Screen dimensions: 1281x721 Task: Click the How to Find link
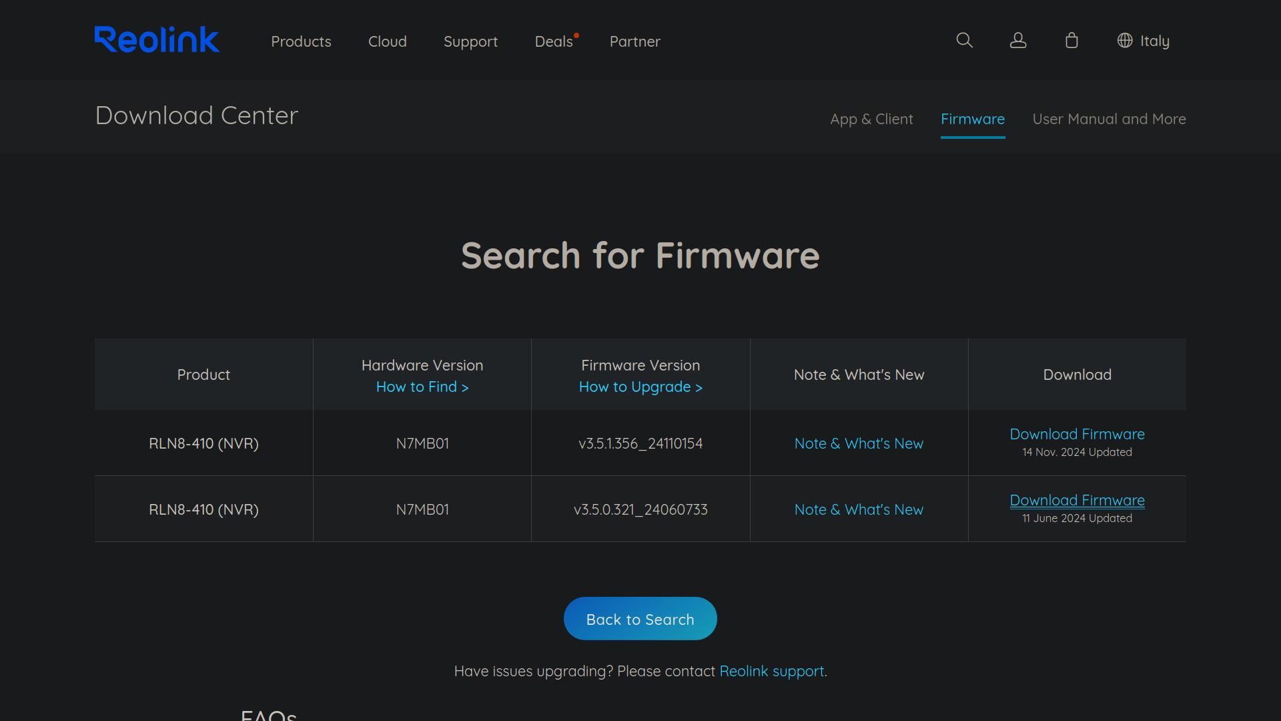(x=422, y=387)
